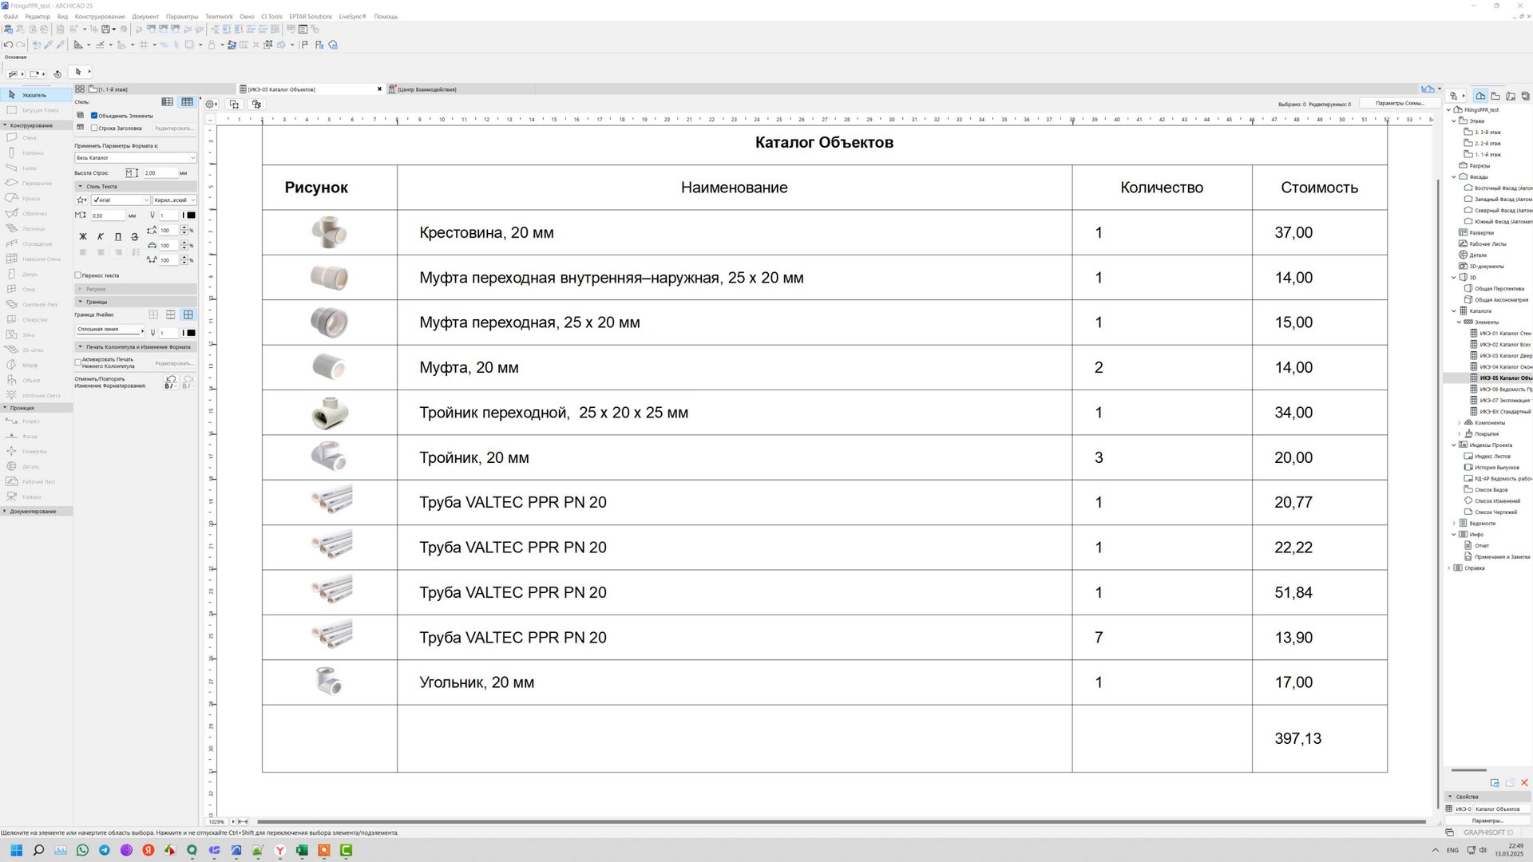Open Excel from the Windows taskbar
The image size is (1533, 862).
(x=302, y=851)
